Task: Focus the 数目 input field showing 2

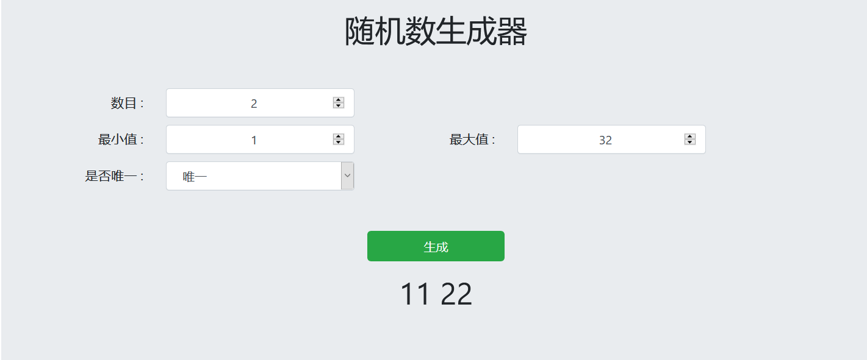Action: click(x=260, y=103)
